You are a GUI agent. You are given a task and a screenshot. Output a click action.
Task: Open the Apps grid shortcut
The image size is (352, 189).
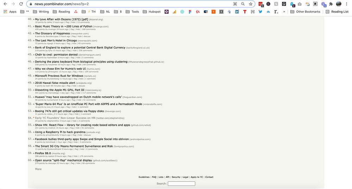(10, 12)
